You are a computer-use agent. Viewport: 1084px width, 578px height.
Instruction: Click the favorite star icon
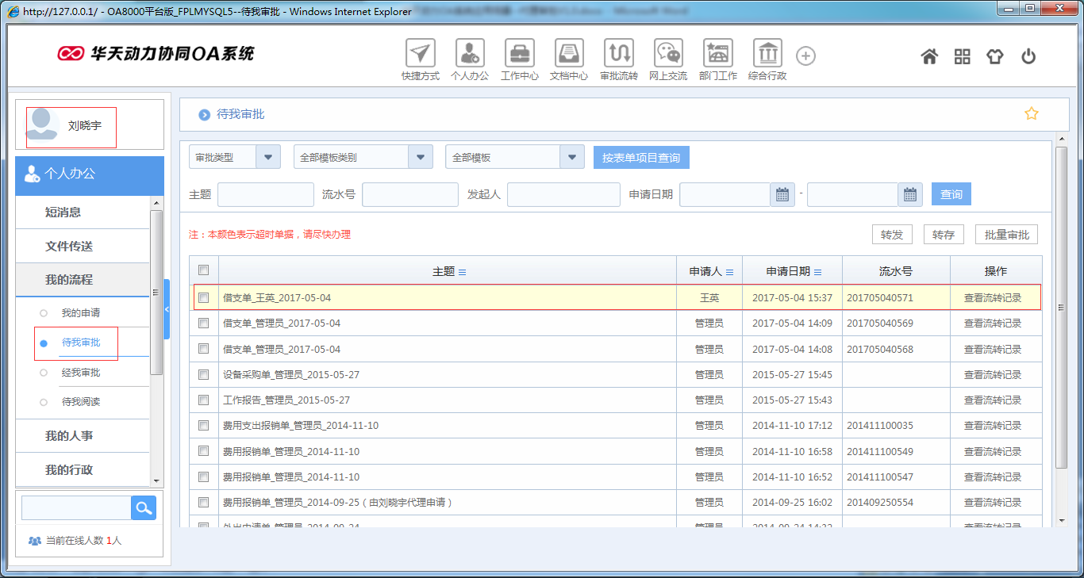(x=1031, y=113)
